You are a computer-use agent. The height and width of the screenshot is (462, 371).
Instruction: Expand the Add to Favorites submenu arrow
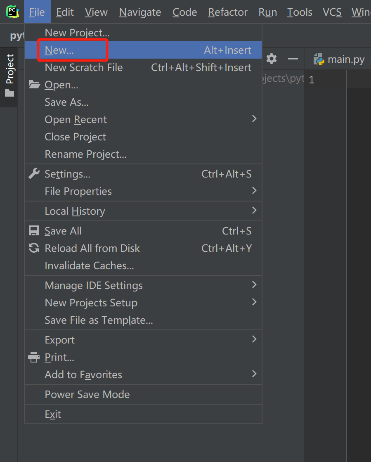tap(254, 374)
